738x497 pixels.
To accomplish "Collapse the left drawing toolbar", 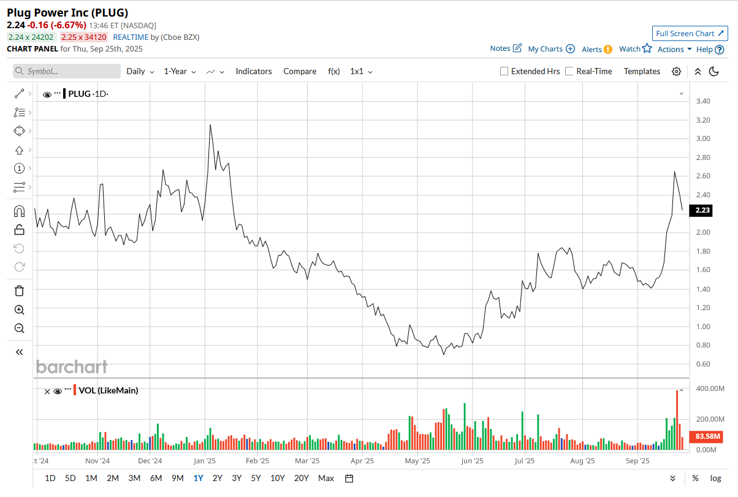I will coord(19,352).
